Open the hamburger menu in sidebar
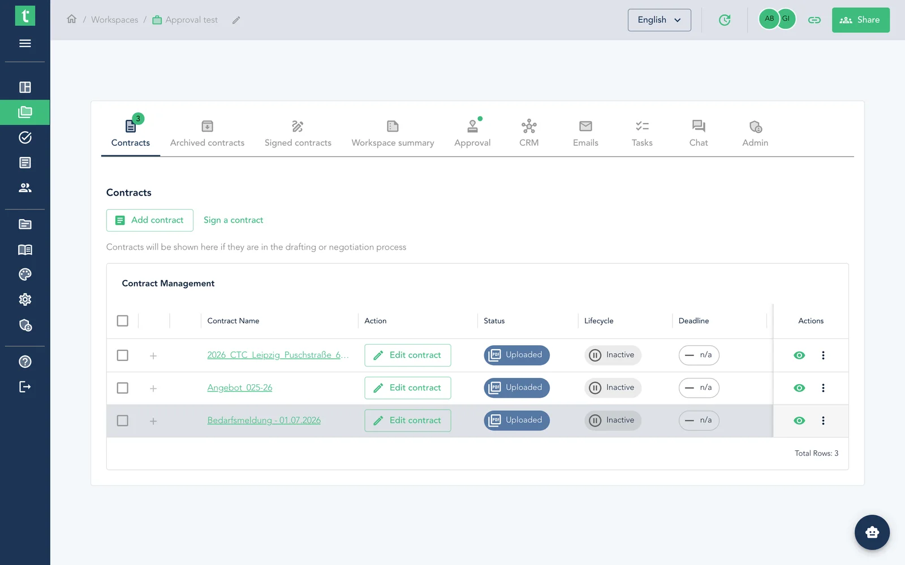The image size is (905, 565). (x=25, y=44)
